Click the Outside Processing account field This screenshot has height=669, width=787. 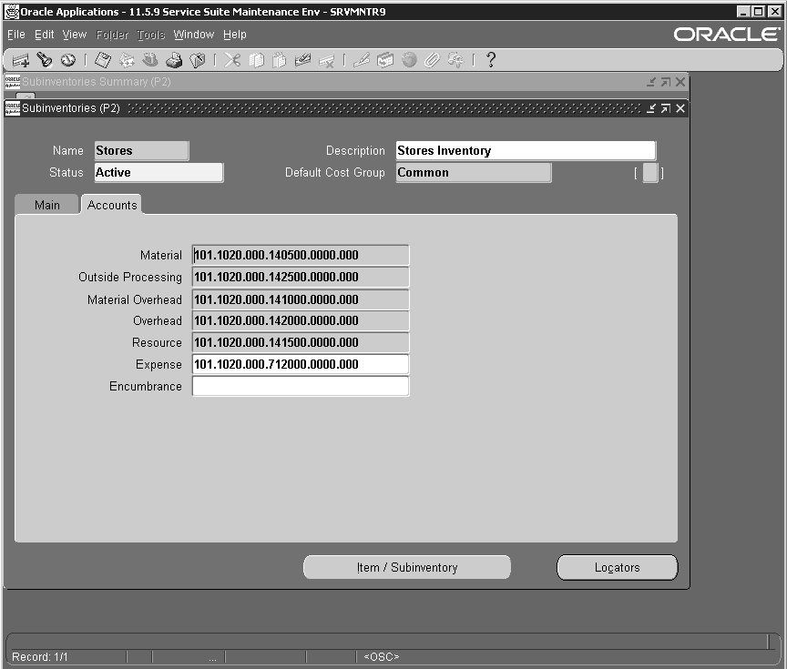301,277
